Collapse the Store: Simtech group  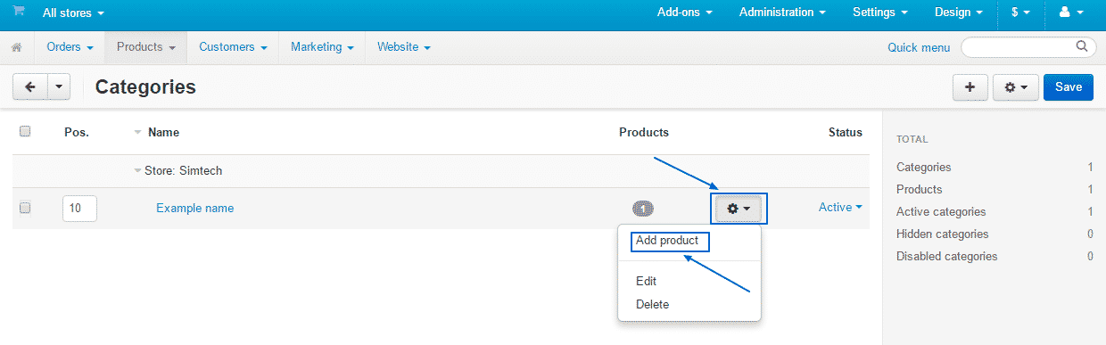tap(137, 170)
